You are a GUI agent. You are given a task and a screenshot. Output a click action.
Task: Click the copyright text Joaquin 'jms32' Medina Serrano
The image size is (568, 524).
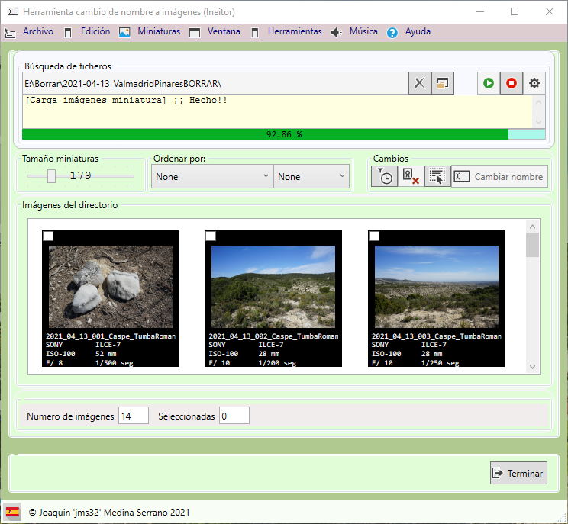[x=109, y=513]
